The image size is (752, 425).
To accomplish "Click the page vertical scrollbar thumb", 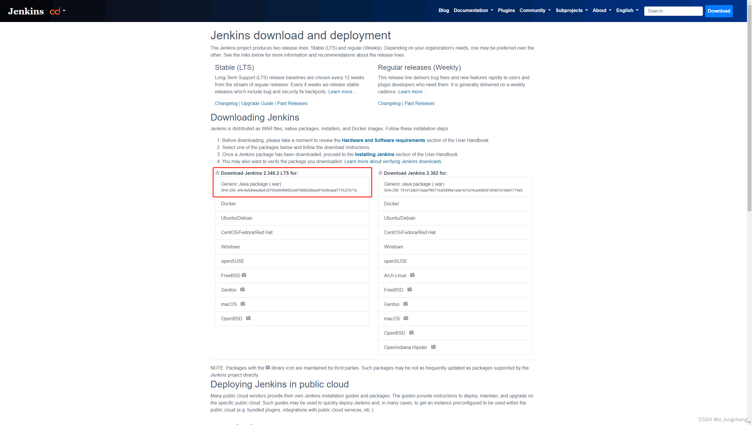I will 749,108.
